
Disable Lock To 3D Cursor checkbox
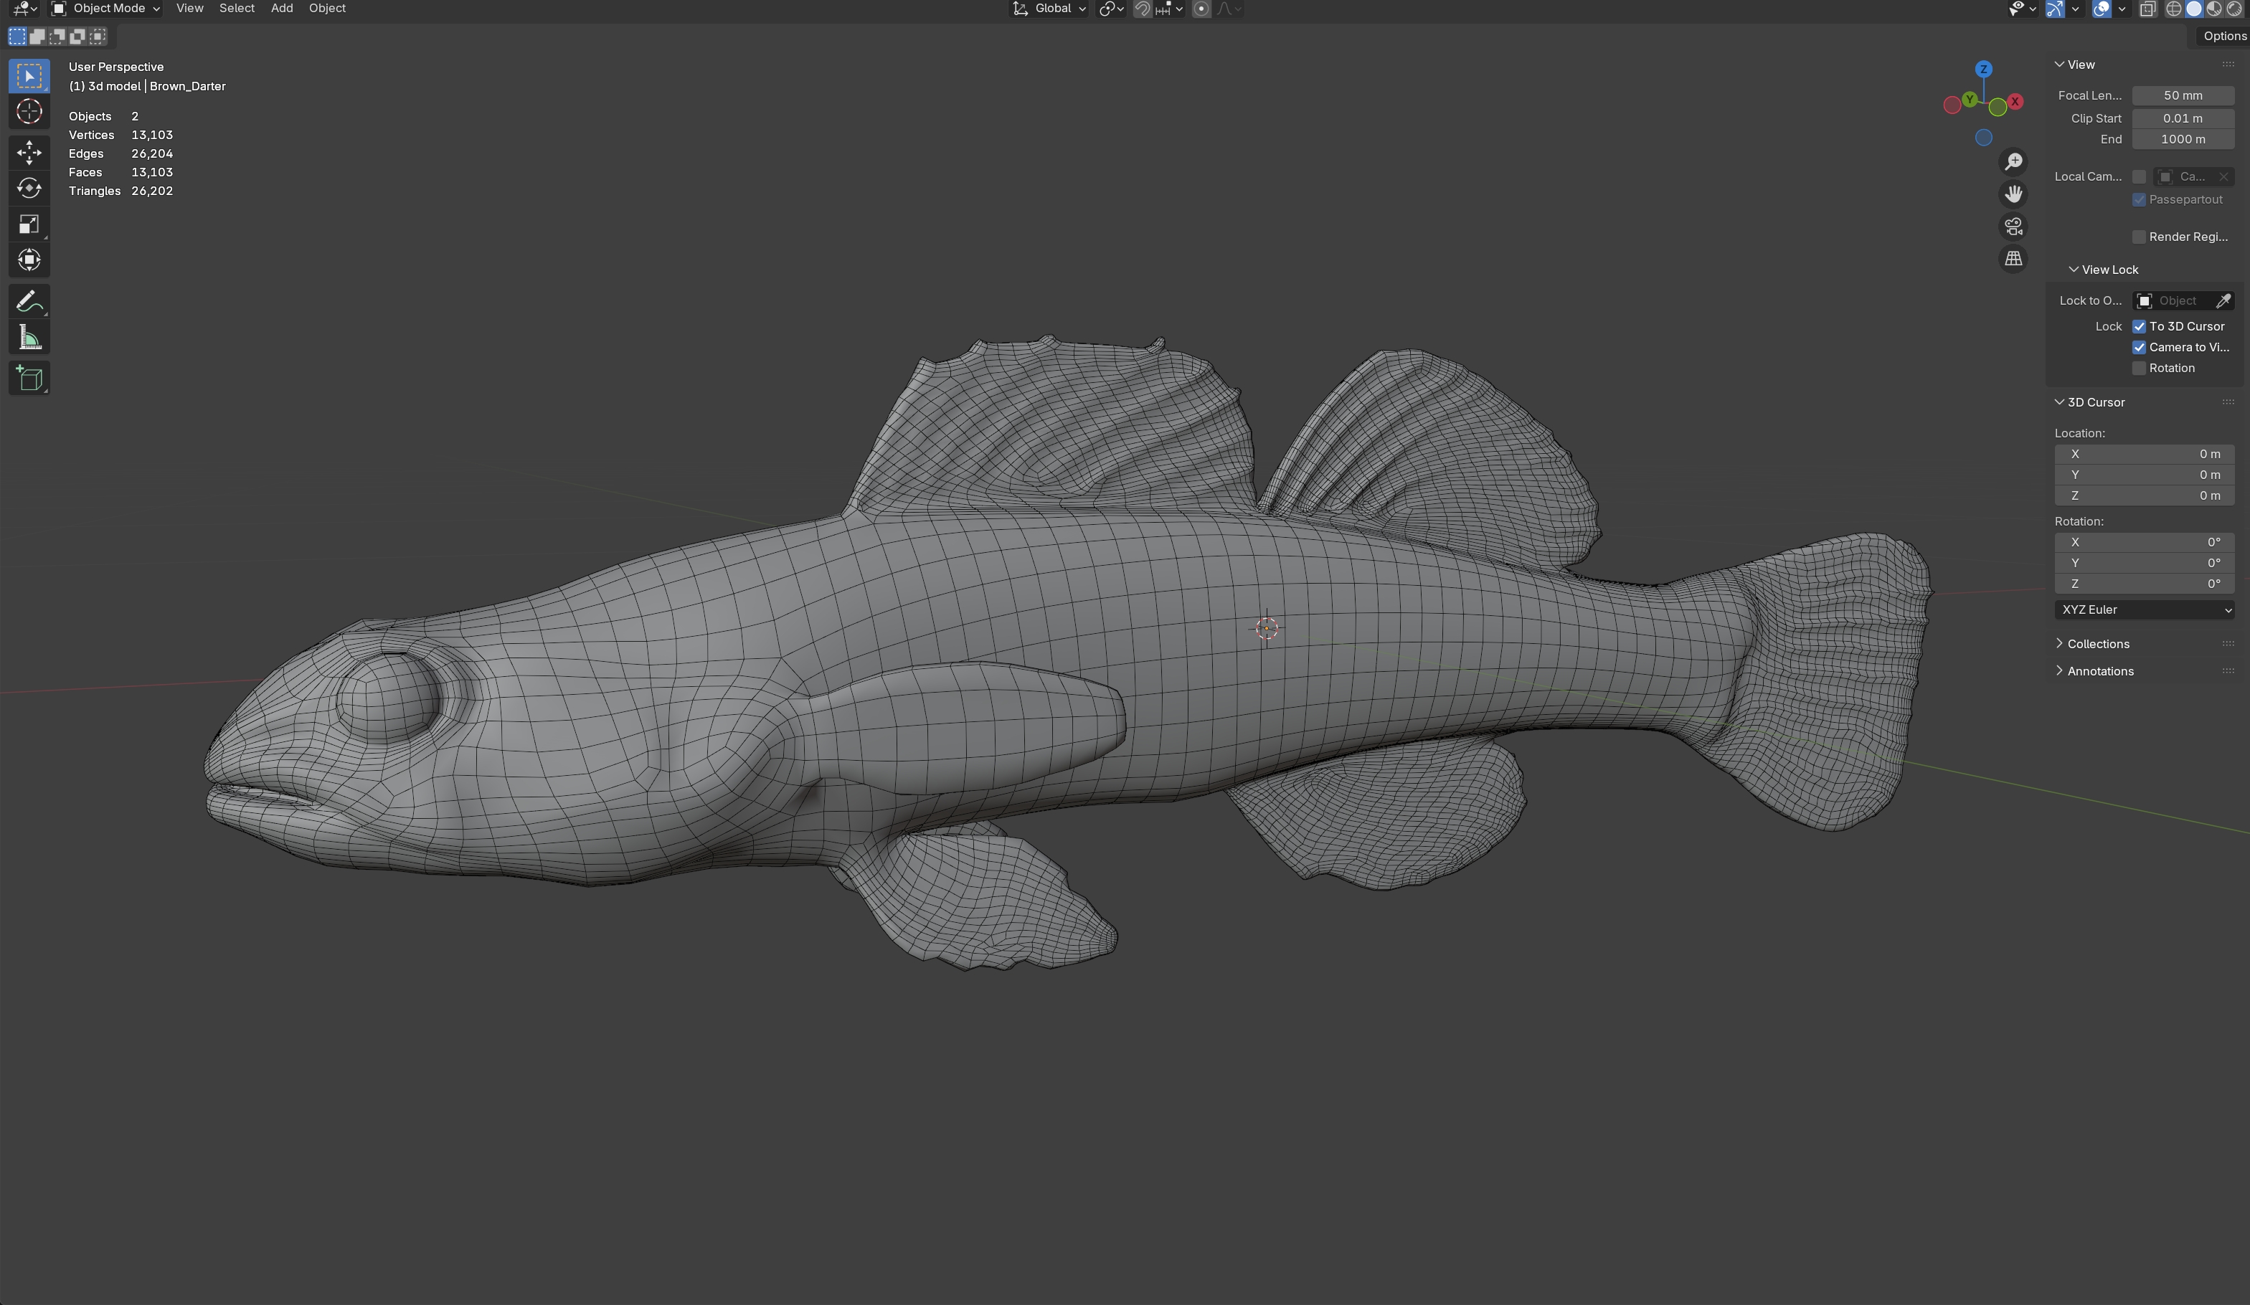tap(2140, 327)
